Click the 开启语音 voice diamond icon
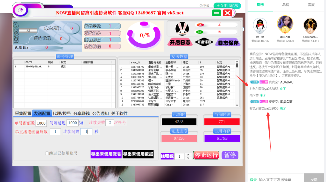The image size is (326, 182). tap(204, 42)
